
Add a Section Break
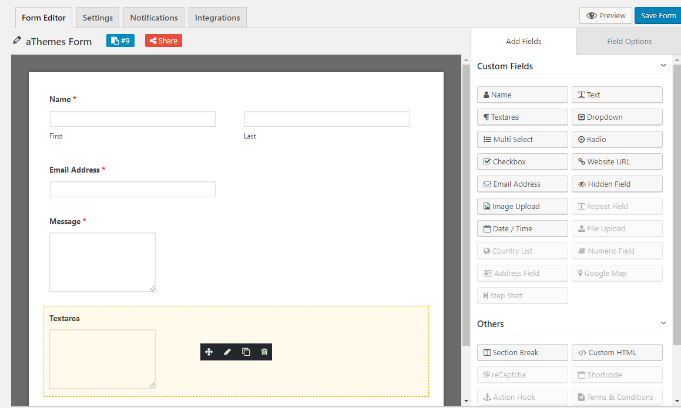522,352
